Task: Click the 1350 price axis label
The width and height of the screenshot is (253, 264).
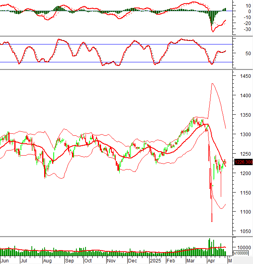Action: click(245, 115)
